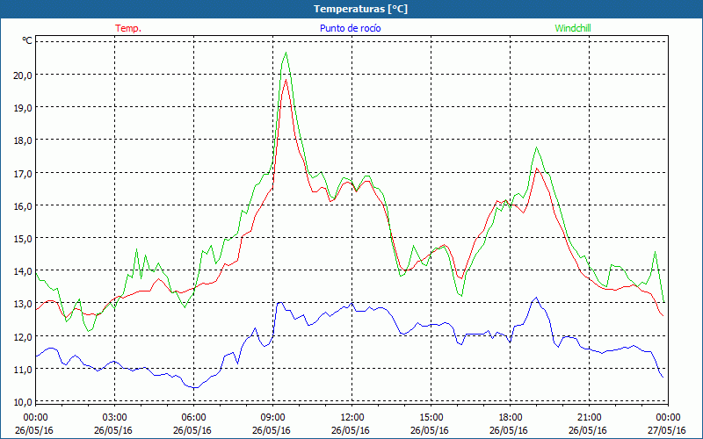Screen dimensions: 703x439
Task: Click the '18,0' y-axis value
Action: [23, 140]
